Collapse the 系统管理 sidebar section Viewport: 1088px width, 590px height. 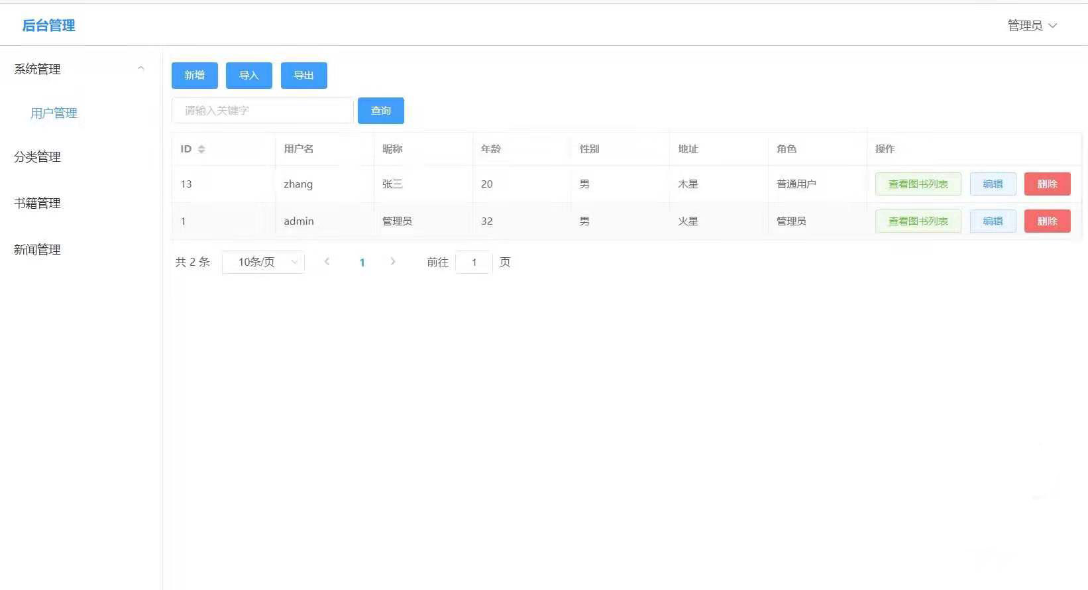140,69
